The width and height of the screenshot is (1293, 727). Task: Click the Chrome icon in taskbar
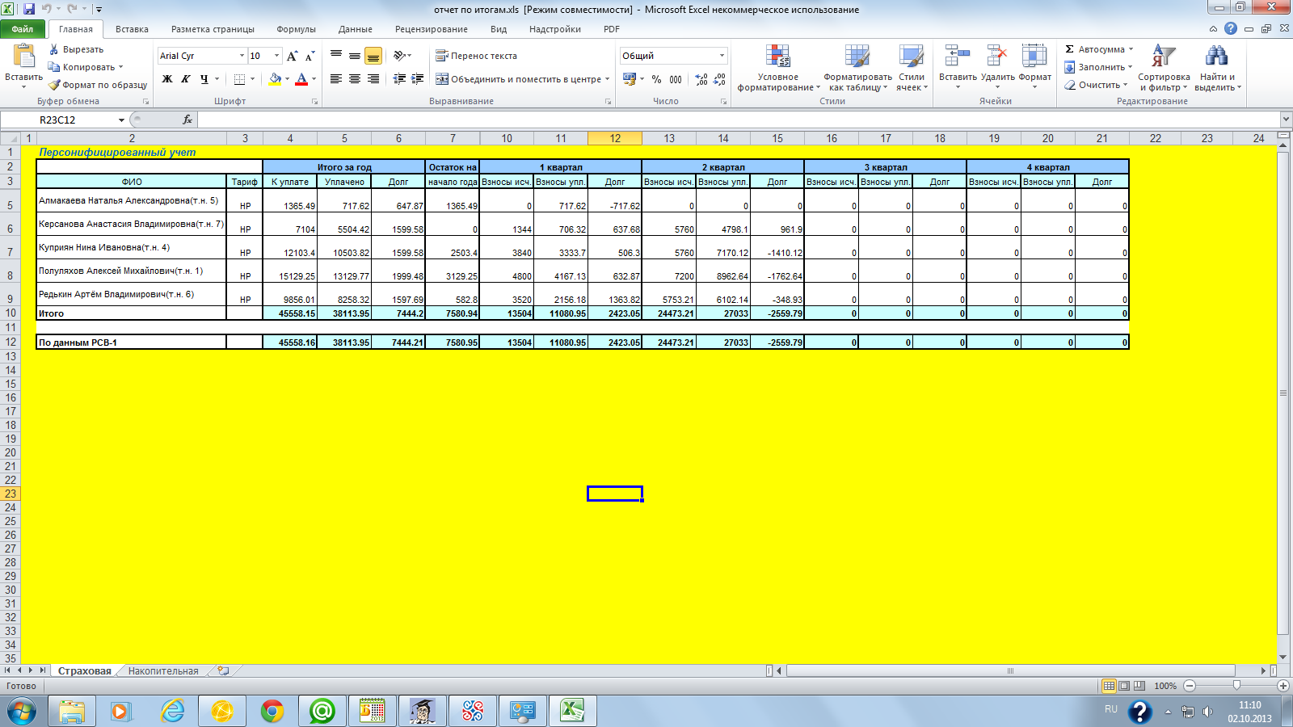click(272, 711)
